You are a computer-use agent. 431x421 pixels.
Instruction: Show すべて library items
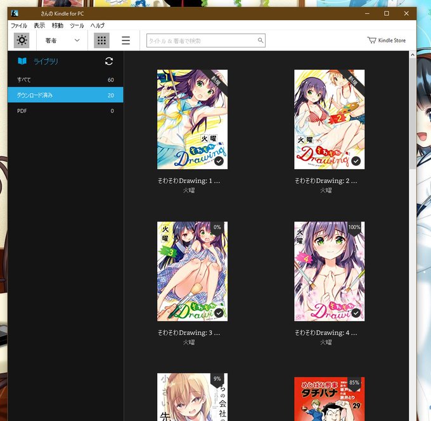pyautogui.click(x=65, y=80)
